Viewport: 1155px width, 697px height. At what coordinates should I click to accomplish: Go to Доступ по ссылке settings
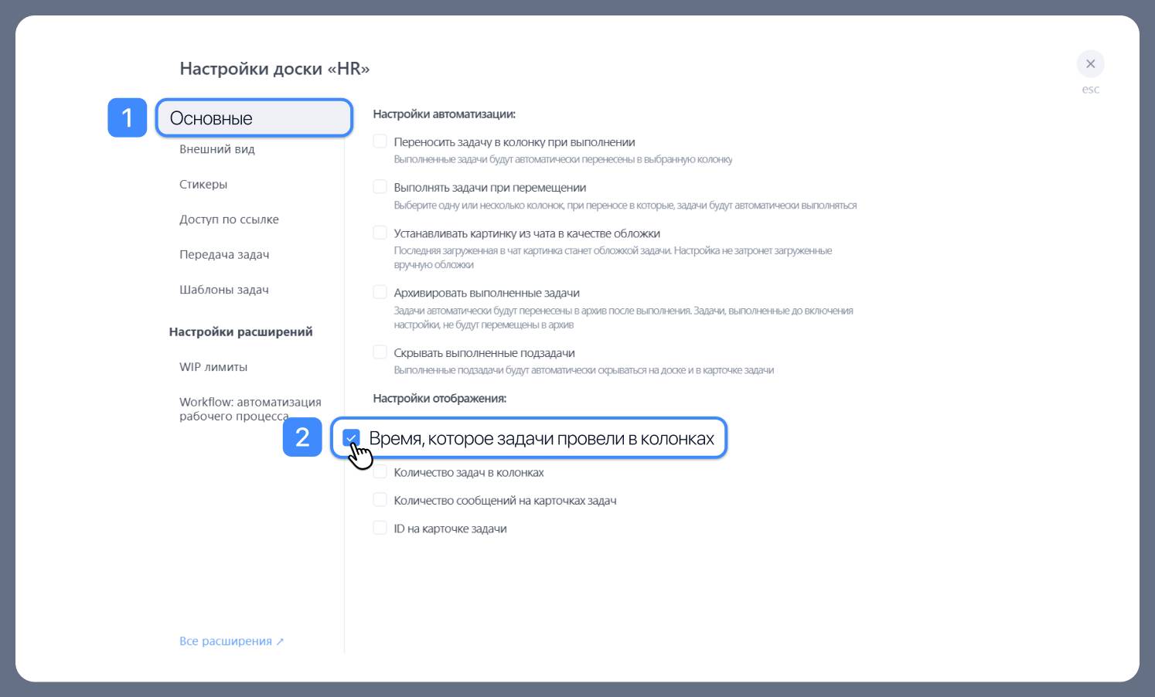(229, 219)
